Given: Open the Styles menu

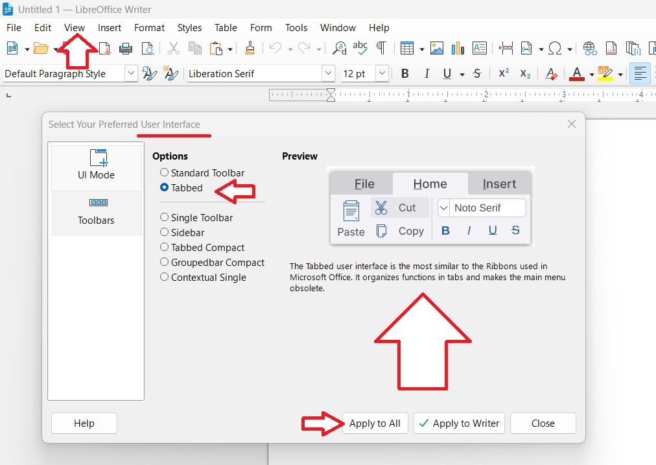Looking at the screenshot, I should (189, 28).
